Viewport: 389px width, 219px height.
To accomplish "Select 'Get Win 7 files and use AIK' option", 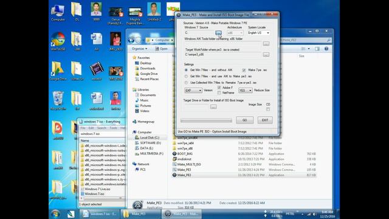I will click(x=186, y=77).
